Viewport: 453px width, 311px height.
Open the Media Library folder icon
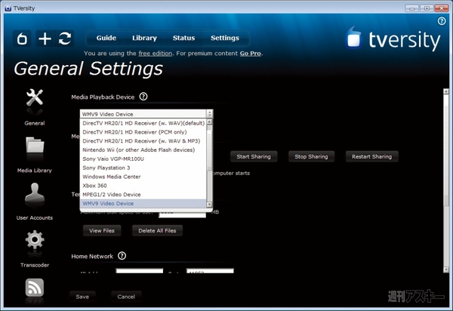[x=35, y=145]
